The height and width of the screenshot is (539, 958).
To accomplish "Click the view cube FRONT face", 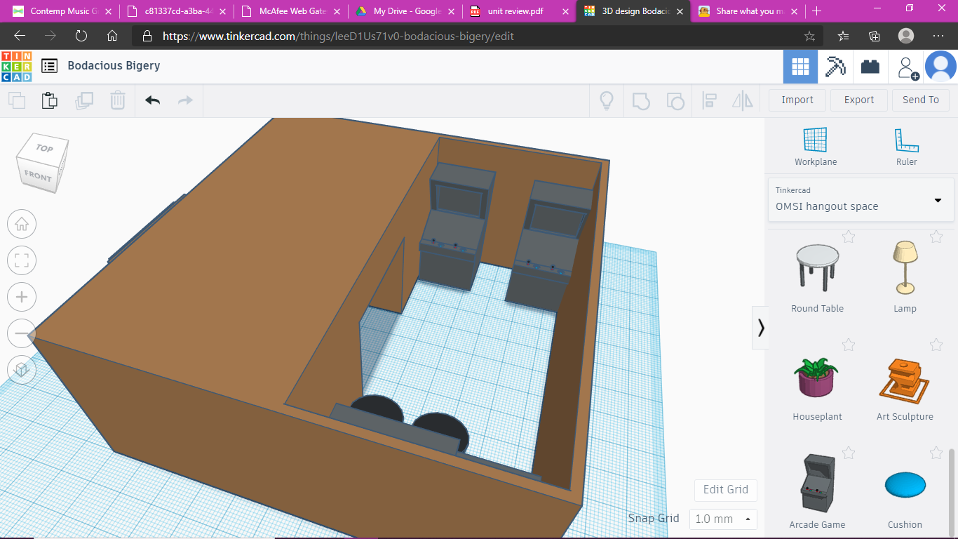I will 38,176.
